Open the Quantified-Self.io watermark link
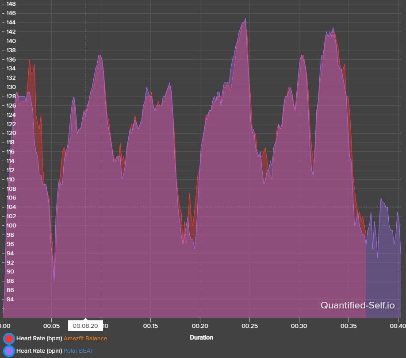Viewport: 406px width, 358px height. click(x=357, y=305)
